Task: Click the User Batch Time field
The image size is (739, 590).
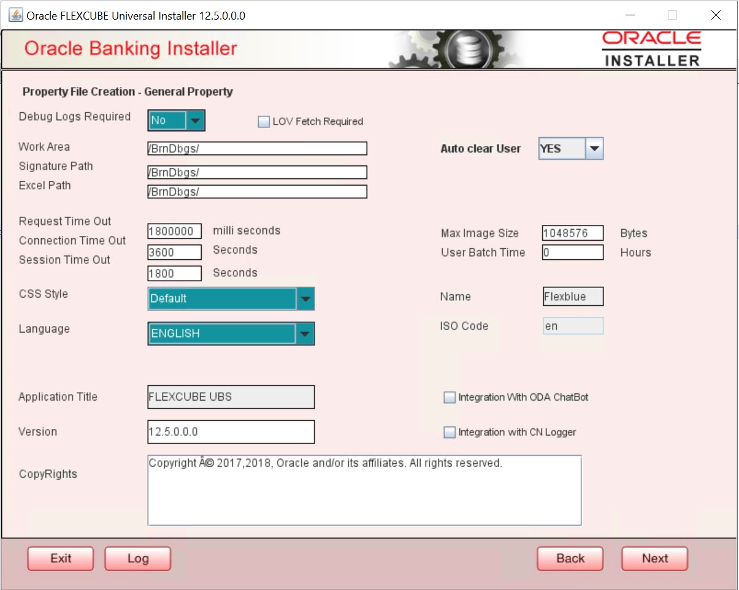Action: pyautogui.click(x=573, y=252)
